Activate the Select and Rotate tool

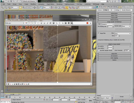coord(38,8)
